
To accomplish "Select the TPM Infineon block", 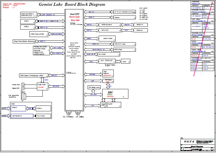I will [x=108, y=73].
